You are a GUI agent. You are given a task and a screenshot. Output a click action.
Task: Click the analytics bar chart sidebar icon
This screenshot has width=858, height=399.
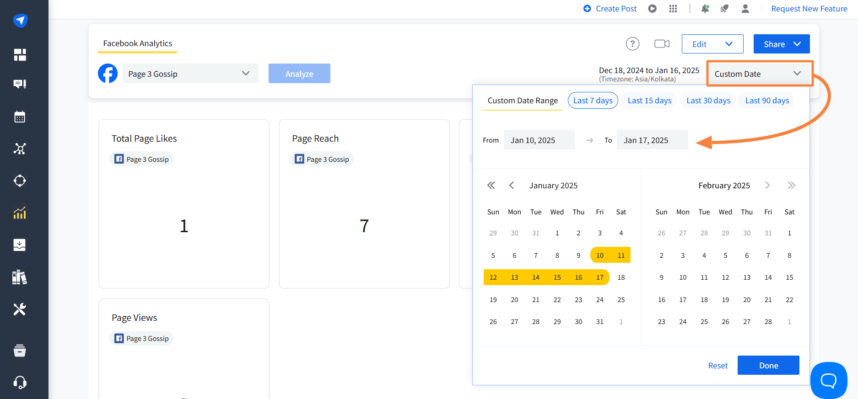(x=20, y=213)
